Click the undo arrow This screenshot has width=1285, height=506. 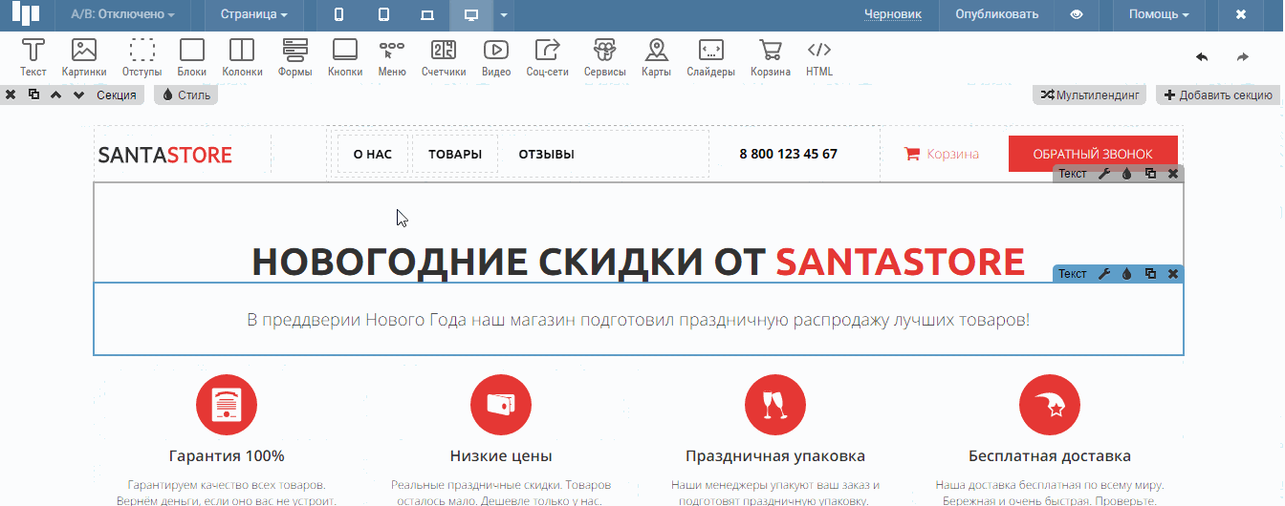point(1202,57)
